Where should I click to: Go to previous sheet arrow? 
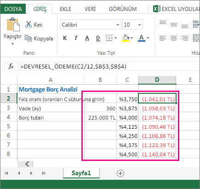[x=19, y=173]
